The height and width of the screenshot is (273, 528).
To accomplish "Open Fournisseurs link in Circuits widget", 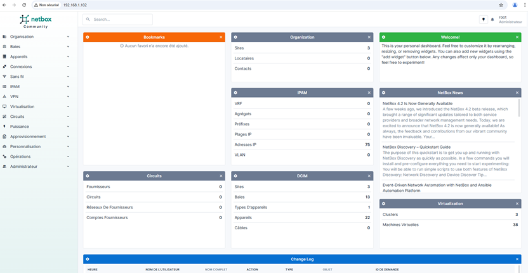I will tap(98, 187).
